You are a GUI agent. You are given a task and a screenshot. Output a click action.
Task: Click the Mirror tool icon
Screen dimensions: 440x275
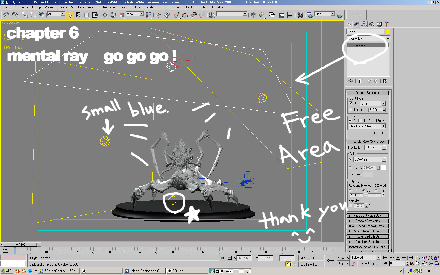(253, 15)
